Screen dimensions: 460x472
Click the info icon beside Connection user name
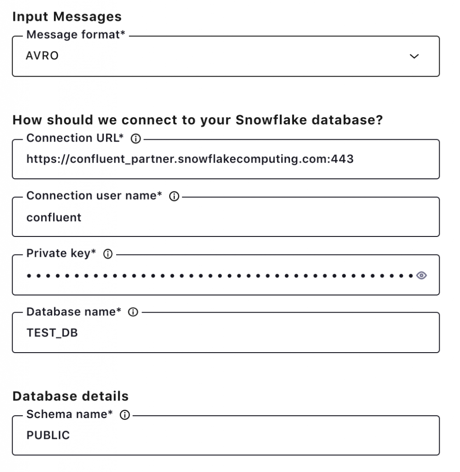click(174, 196)
